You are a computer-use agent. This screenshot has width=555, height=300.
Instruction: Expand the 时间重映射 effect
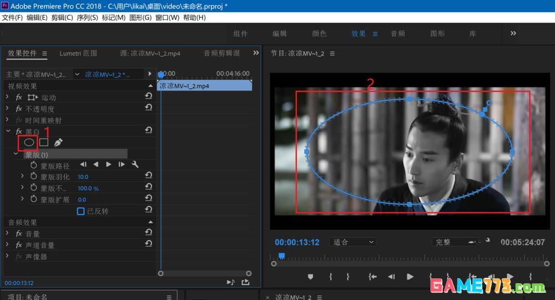7,120
